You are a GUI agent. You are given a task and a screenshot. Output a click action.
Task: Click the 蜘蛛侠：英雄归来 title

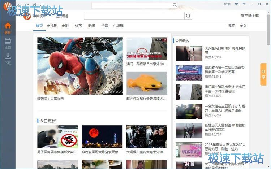[51, 99]
